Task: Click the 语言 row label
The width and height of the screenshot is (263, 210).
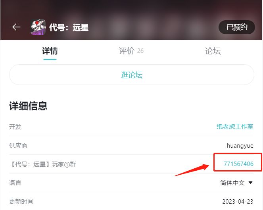Action: (x=15, y=183)
